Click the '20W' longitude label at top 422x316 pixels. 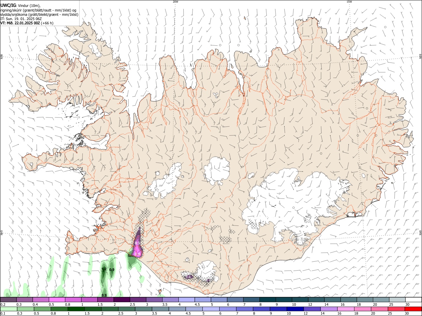click(x=175, y=2)
